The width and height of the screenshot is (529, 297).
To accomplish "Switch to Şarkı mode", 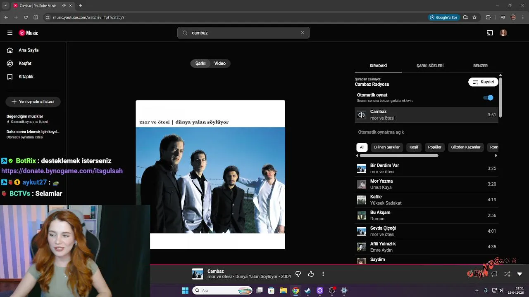I will (x=200, y=64).
